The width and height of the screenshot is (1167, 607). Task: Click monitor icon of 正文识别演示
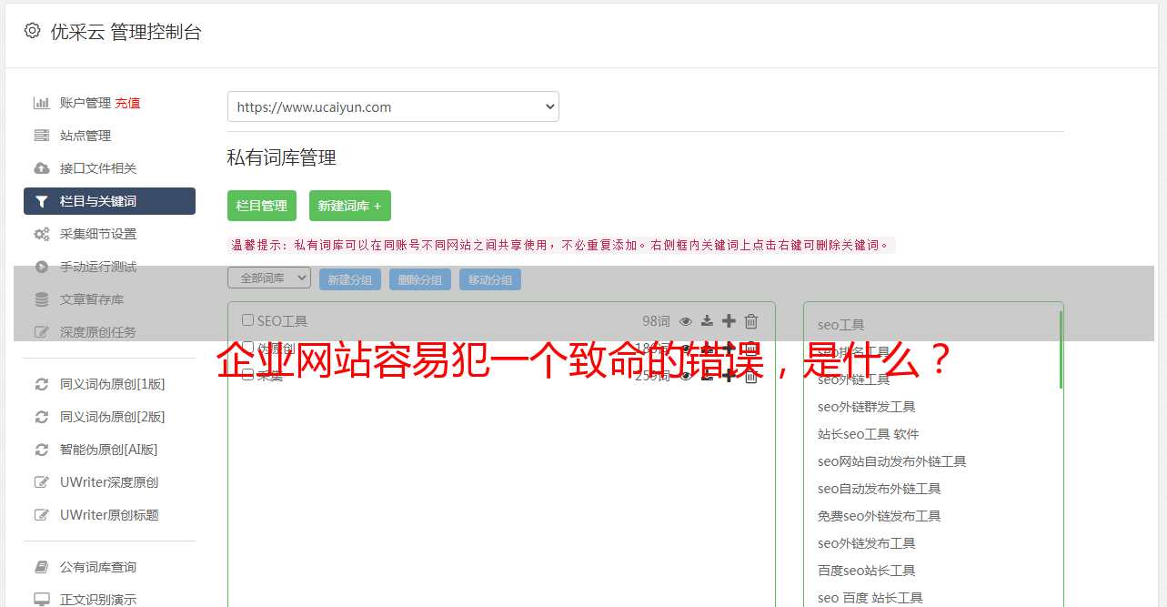tap(42, 600)
